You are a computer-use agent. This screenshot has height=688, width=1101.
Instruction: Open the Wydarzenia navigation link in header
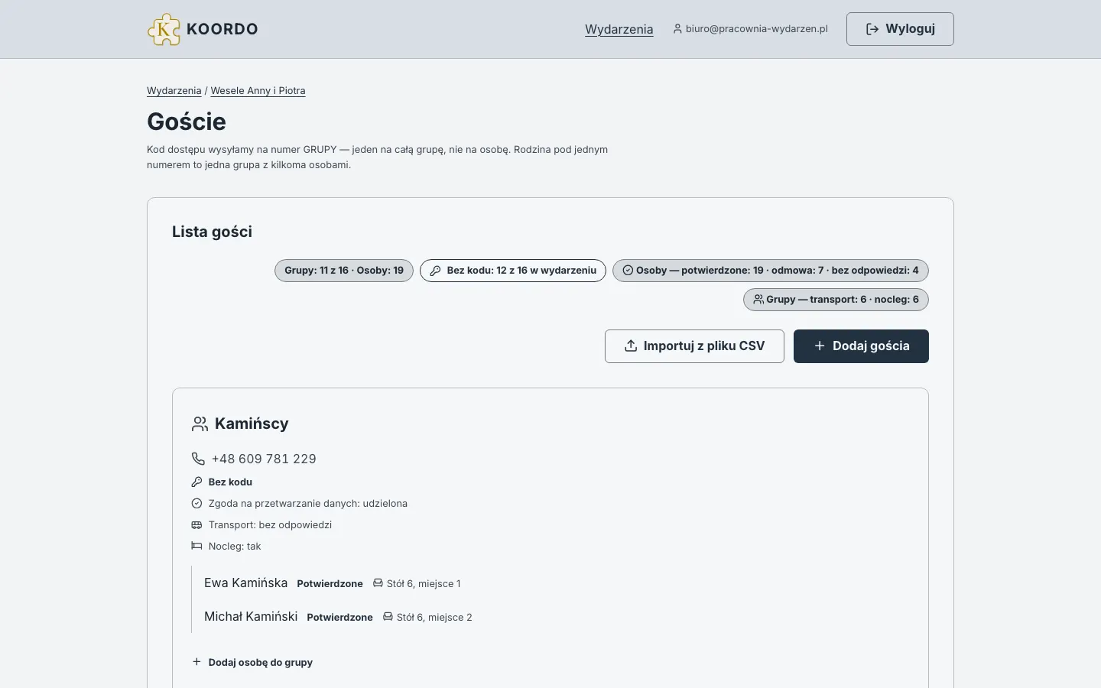click(619, 29)
